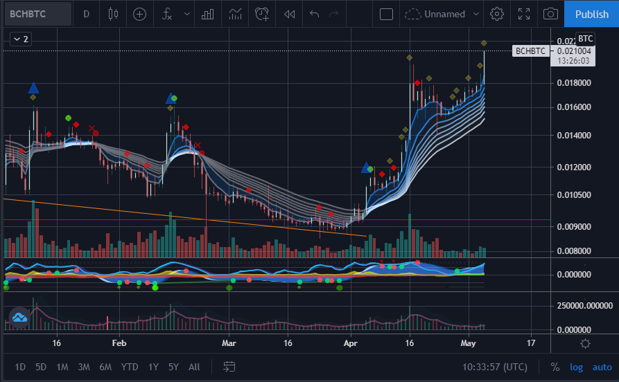The image size is (619, 382).
Task: Open the time axis settings gear icon
Action: 585,343
